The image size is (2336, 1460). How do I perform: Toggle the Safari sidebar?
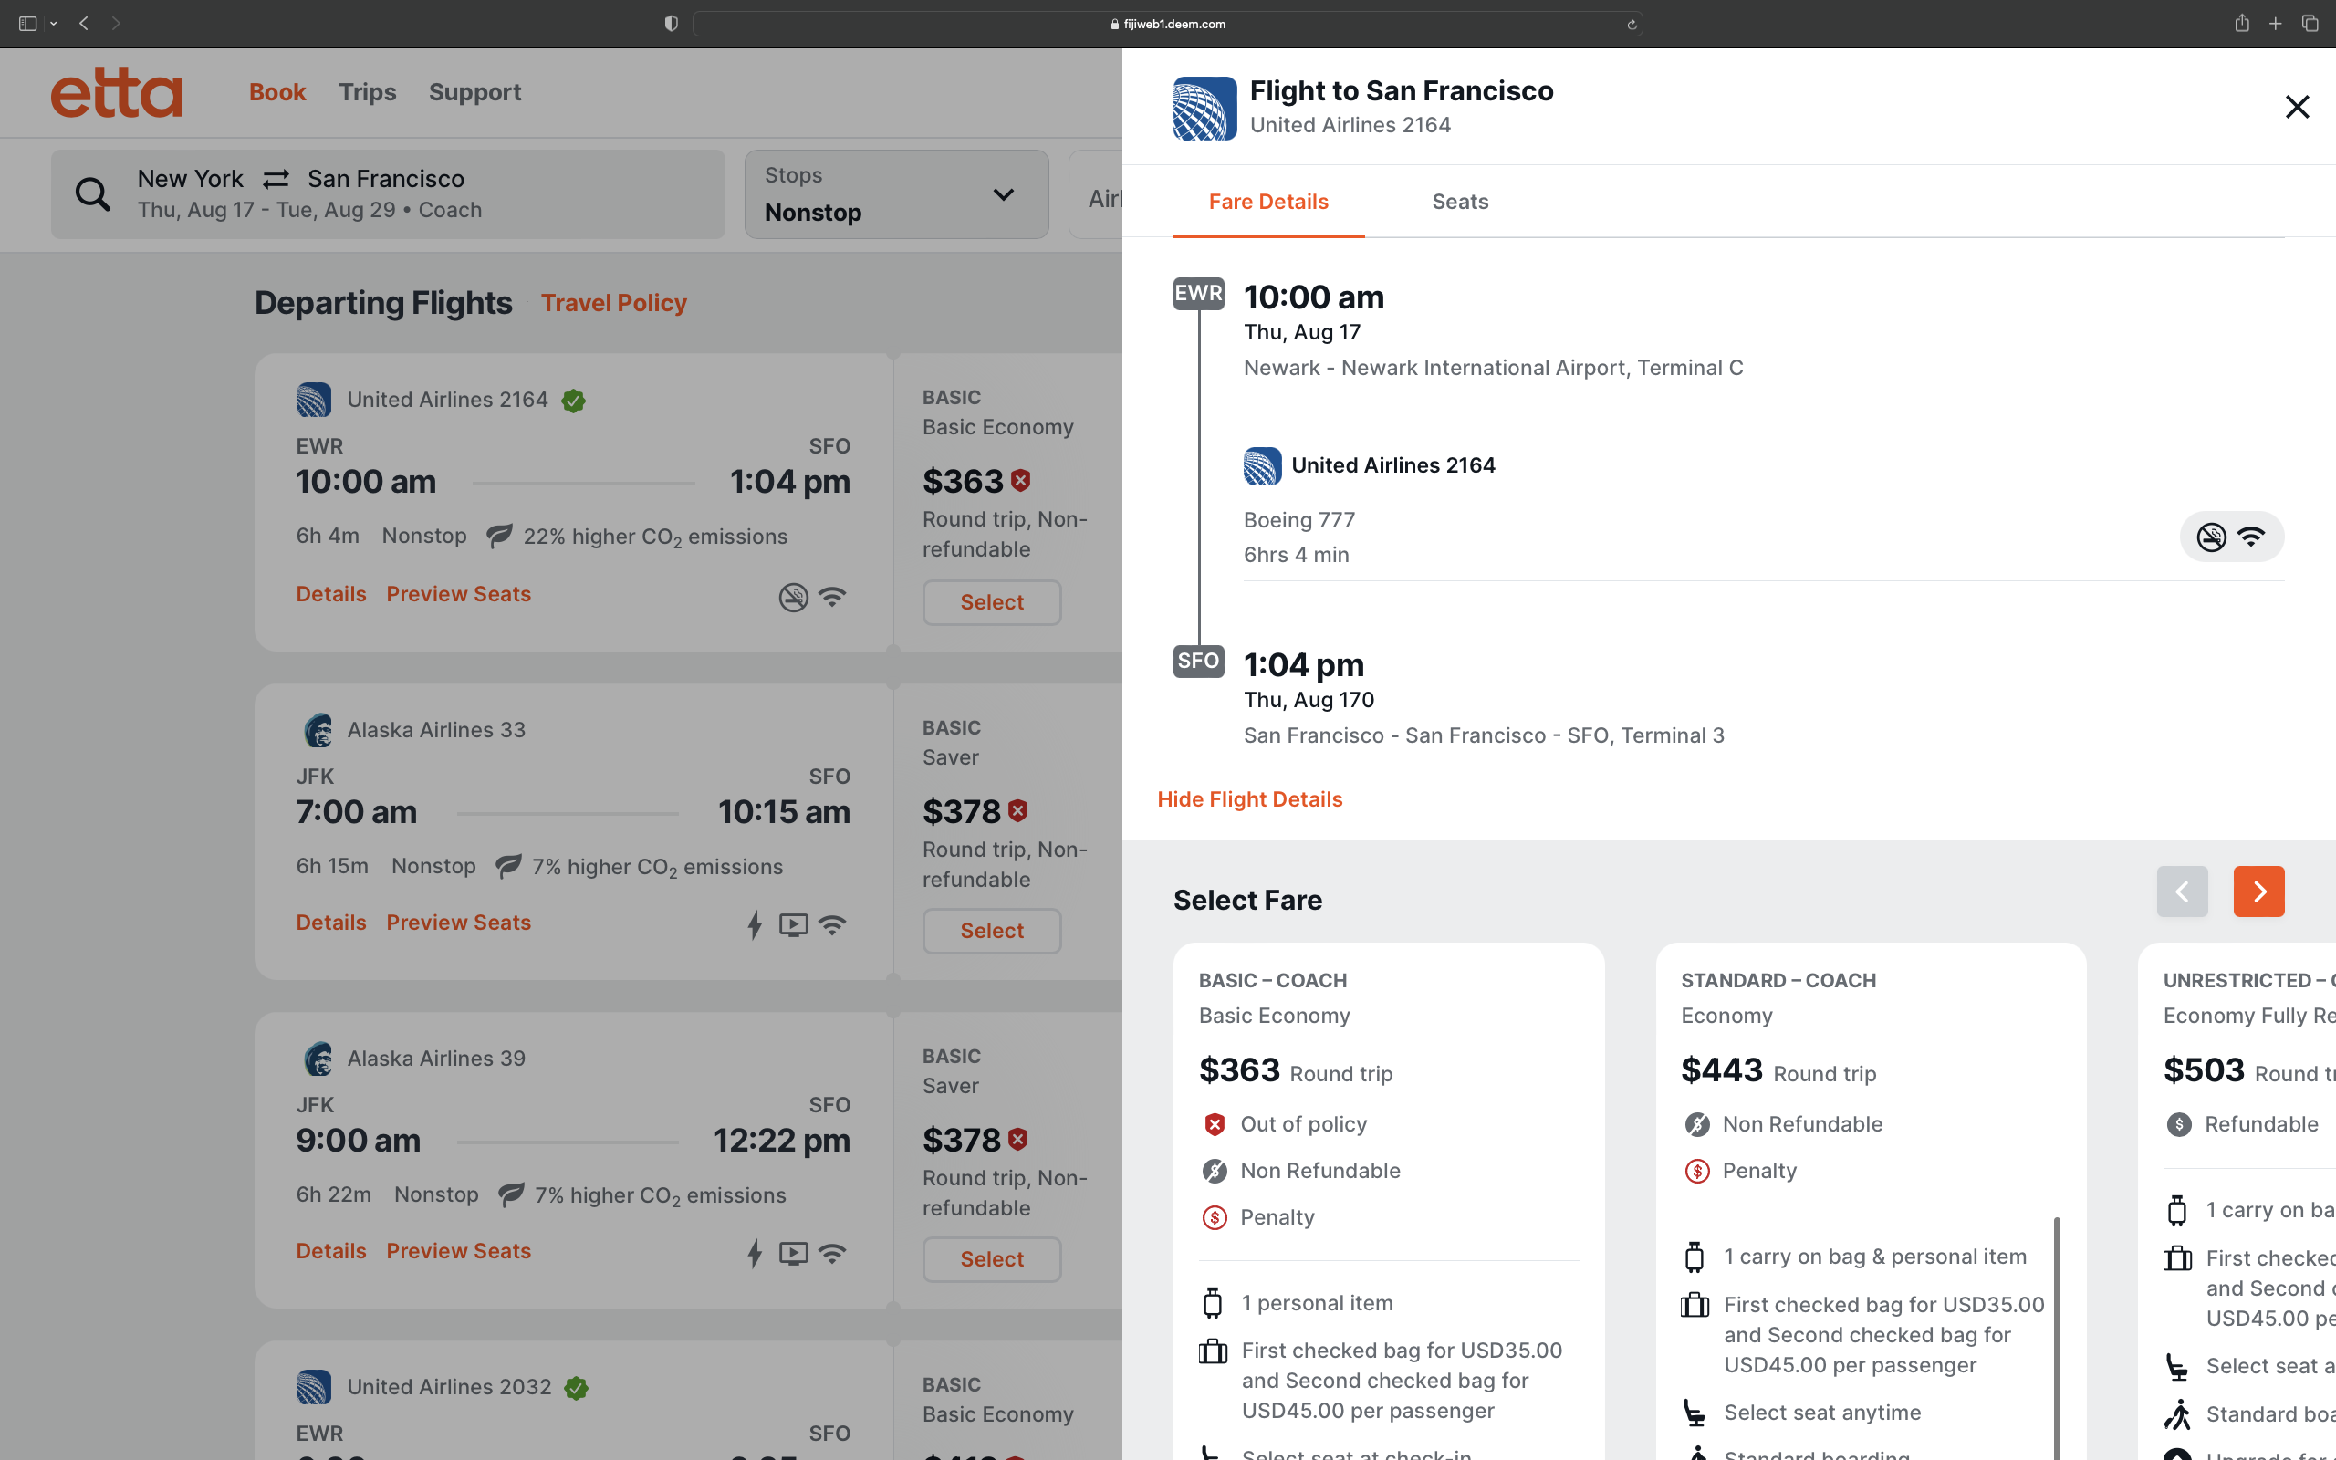tap(28, 23)
